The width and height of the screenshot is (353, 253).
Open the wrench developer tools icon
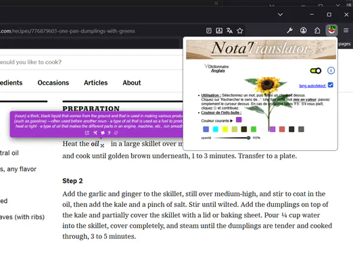[x=289, y=30]
